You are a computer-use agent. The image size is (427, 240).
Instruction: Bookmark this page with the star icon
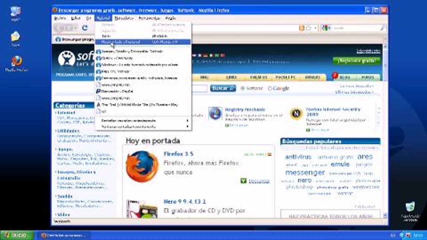pyautogui.click(x=308, y=28)
